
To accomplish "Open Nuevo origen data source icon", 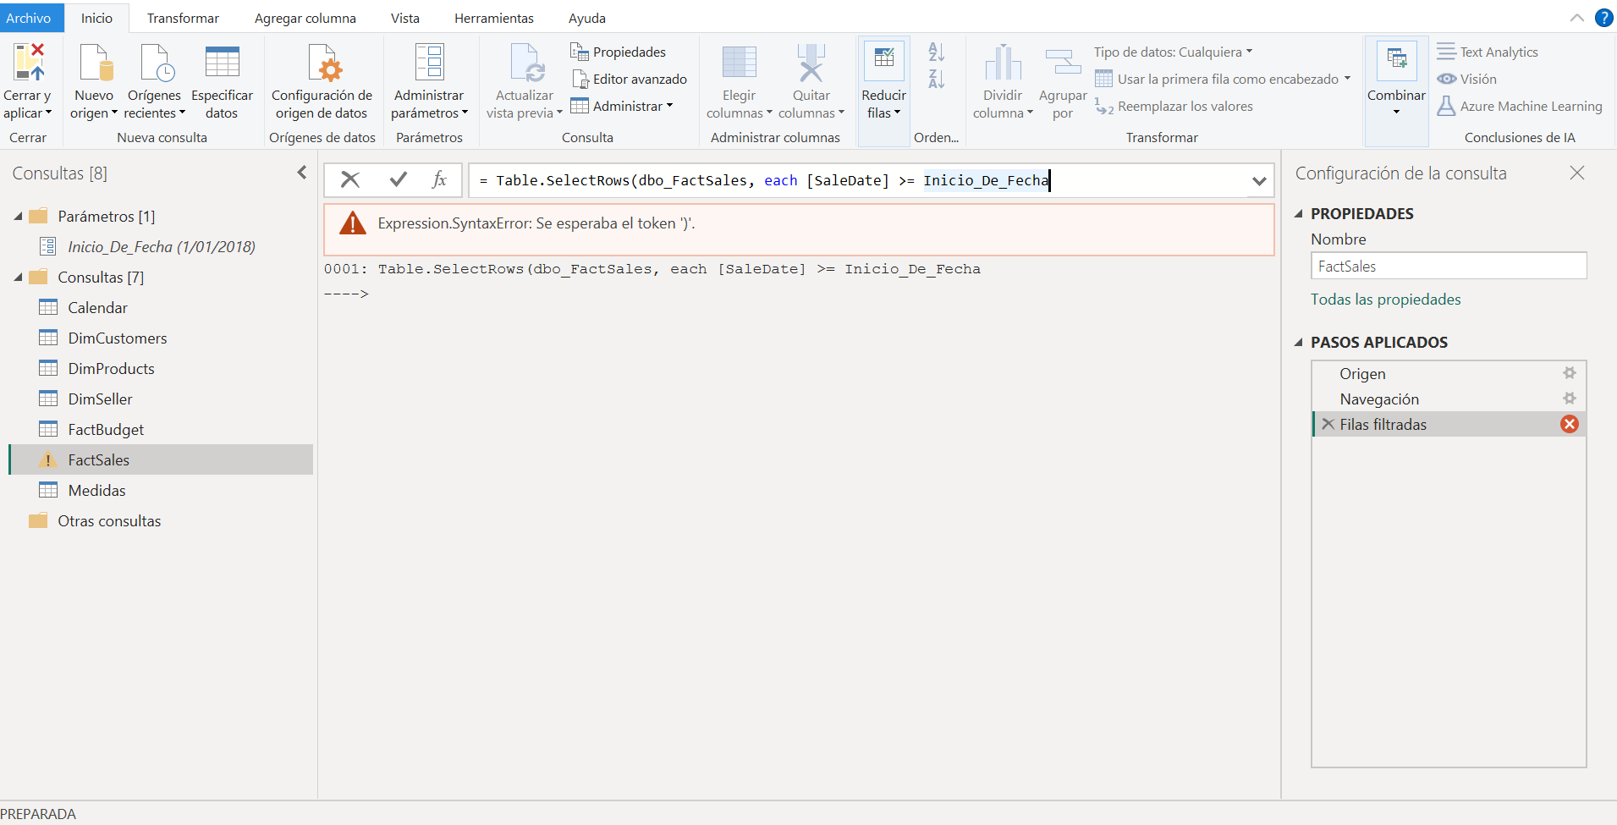I will 95,63.
